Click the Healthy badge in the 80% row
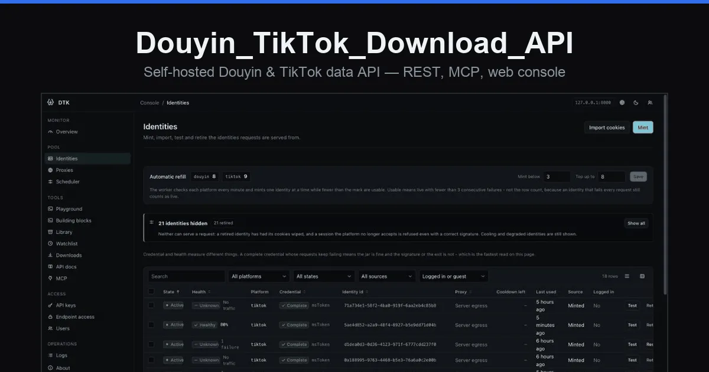The width and height of the screenshot is (709, 372). [205, 325]
